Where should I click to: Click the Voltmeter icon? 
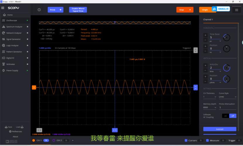(x=4, y=64)
